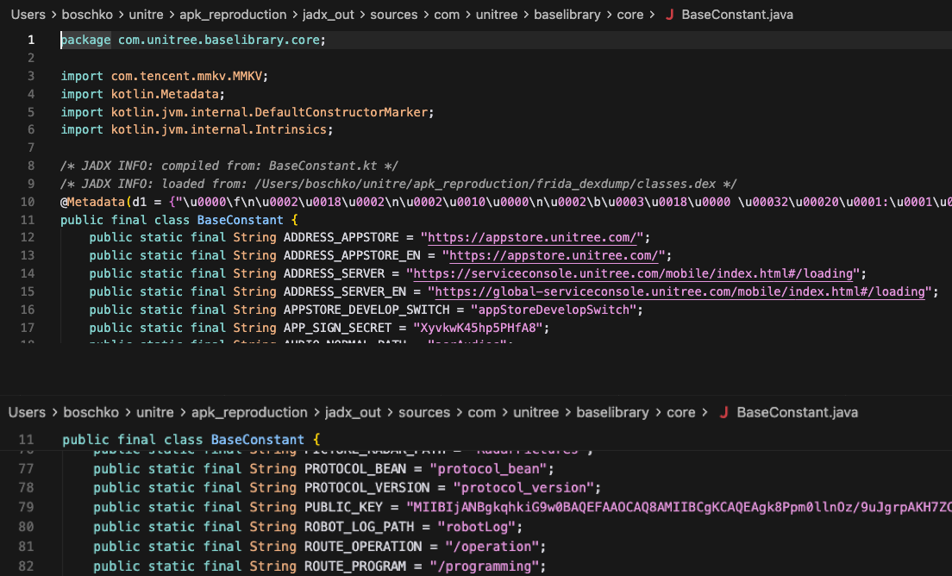Open 'baselibrary' in the upper breadcrumb

(567, 15)
